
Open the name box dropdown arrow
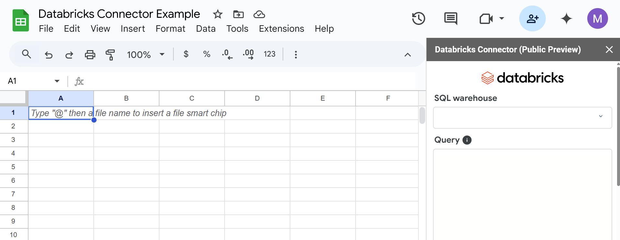(57, 81)
